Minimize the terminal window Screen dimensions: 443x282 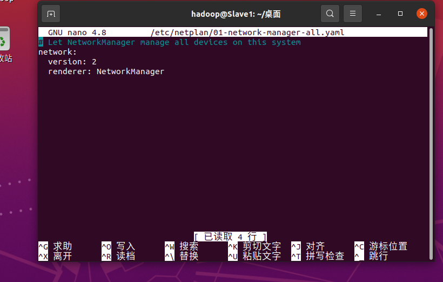pyautogui.click(x=379, y=14)
